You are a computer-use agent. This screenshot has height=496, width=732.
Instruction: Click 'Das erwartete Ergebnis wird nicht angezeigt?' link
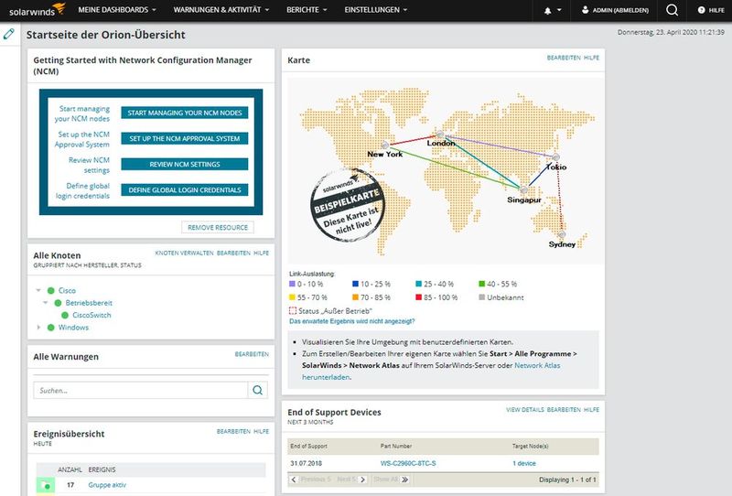[351, 321]
